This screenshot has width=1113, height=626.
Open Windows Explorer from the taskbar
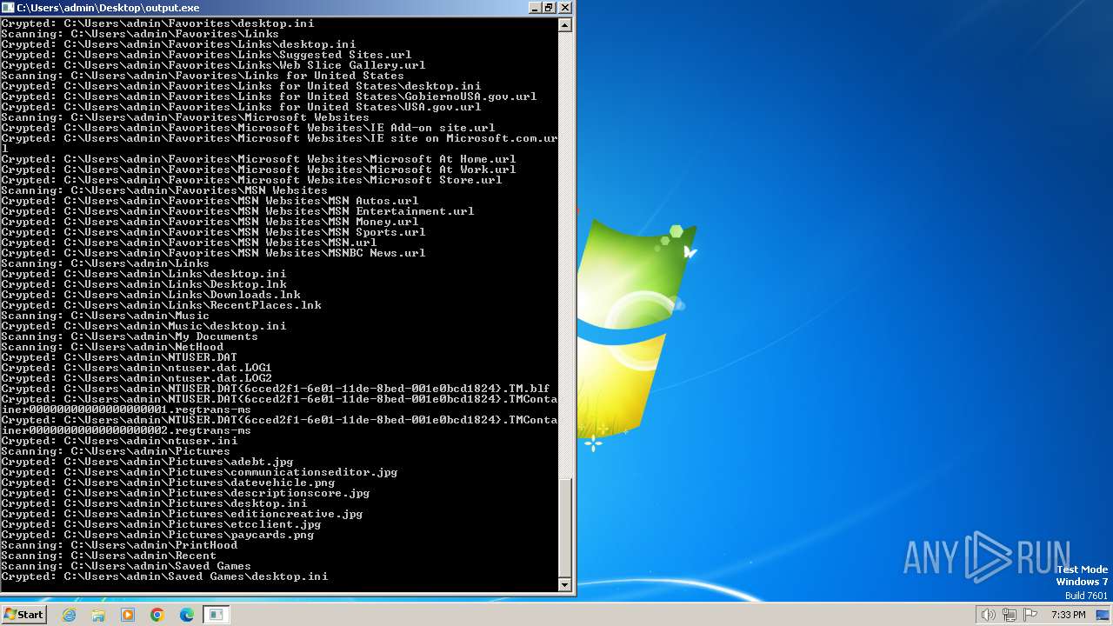pos(98,615)
